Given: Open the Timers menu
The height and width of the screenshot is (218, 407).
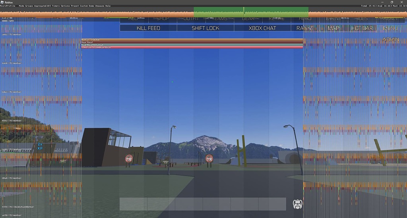Looking at the screenshot, I should tap(56, 6).
